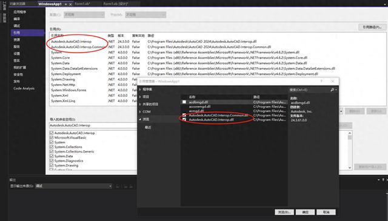Toggle the System namespace checkbox
Viewport: 388px width, 221px height.
coord(52,142)
